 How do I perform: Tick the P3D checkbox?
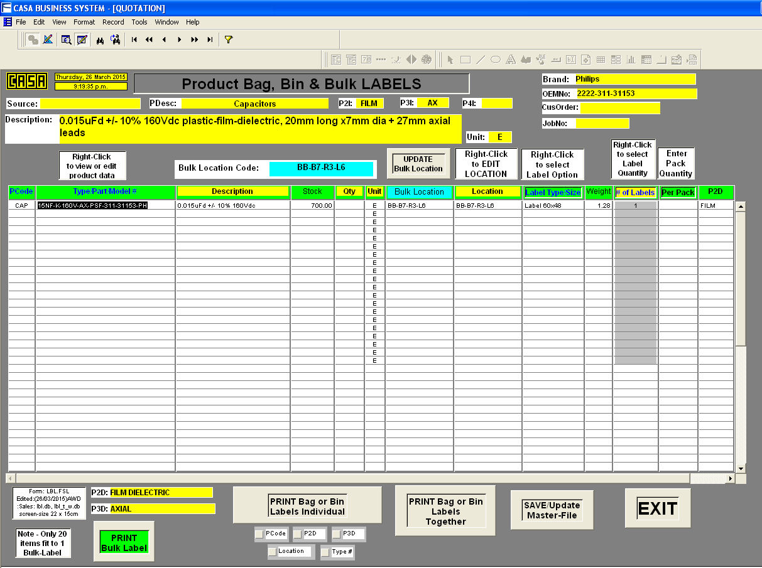[x=337, y=534]
